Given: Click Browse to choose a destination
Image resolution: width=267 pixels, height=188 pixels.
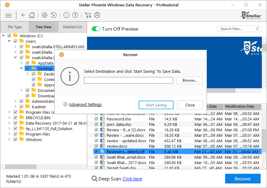Looking at the screenshot, I should point(190,80).
